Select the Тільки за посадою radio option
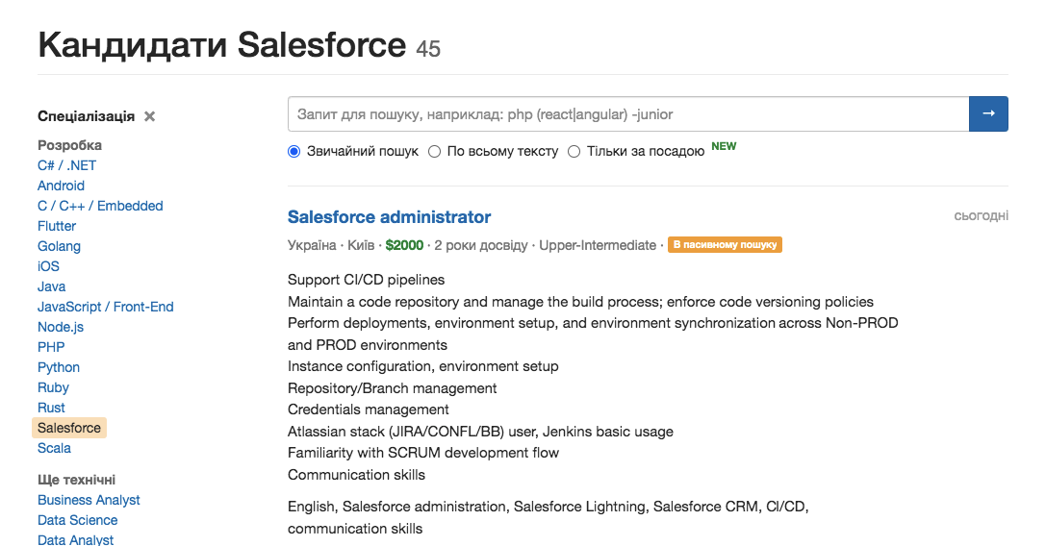The width and height of the screenshot is (1046, 546). [x=574, y=151]
